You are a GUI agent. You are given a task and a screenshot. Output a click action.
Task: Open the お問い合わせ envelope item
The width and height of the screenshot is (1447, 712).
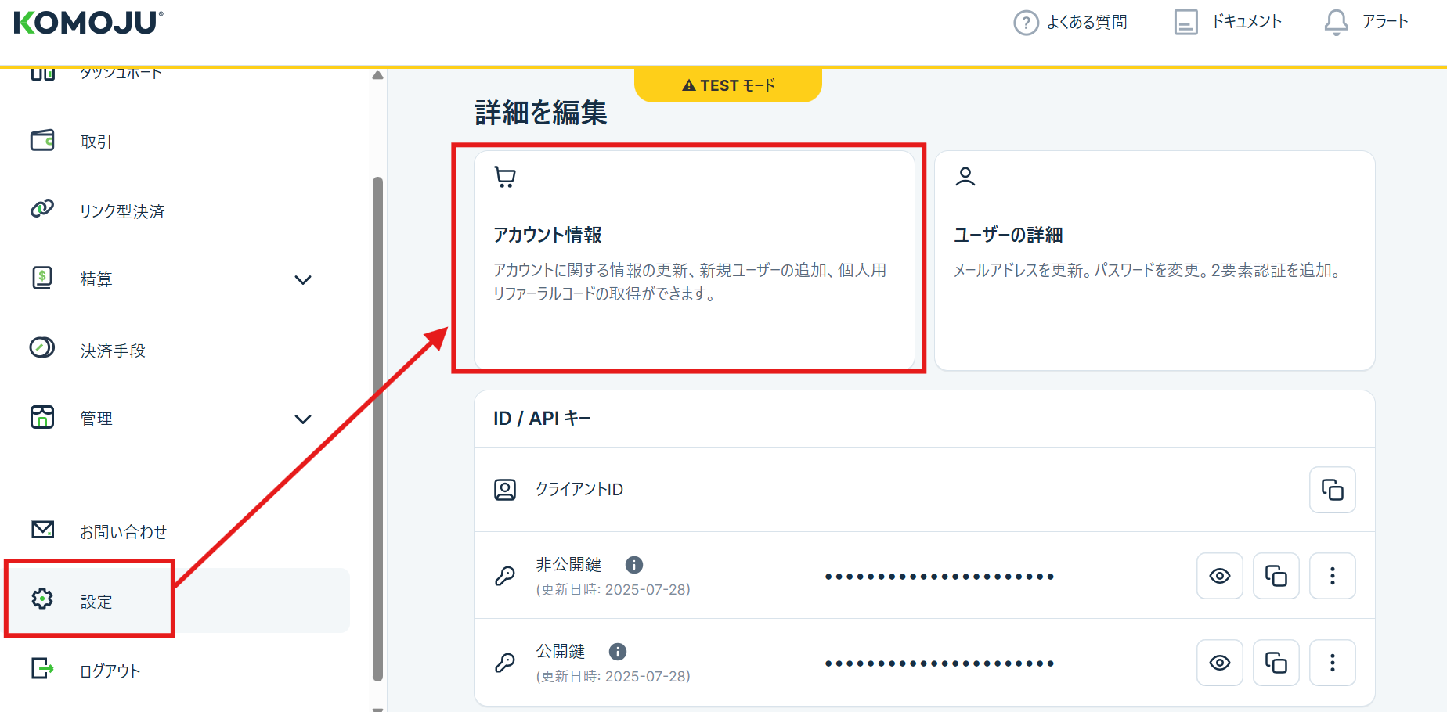[x=123, y=532]
